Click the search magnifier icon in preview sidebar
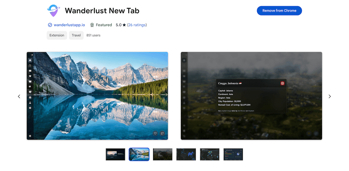The width and height of the screenshot is (349, 171). tap(30, 66)
